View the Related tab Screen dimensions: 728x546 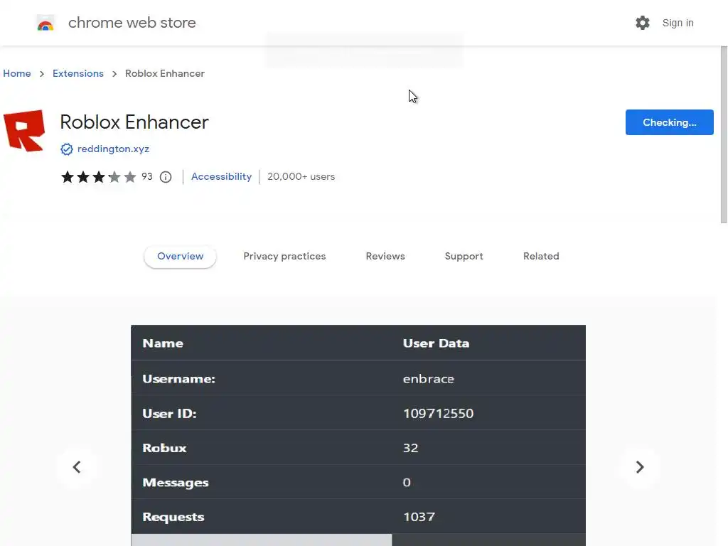click(541, 257)
